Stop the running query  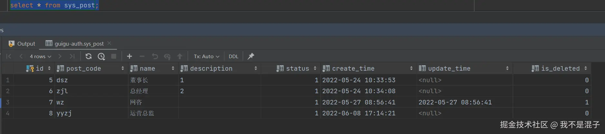tap(114, 56)
